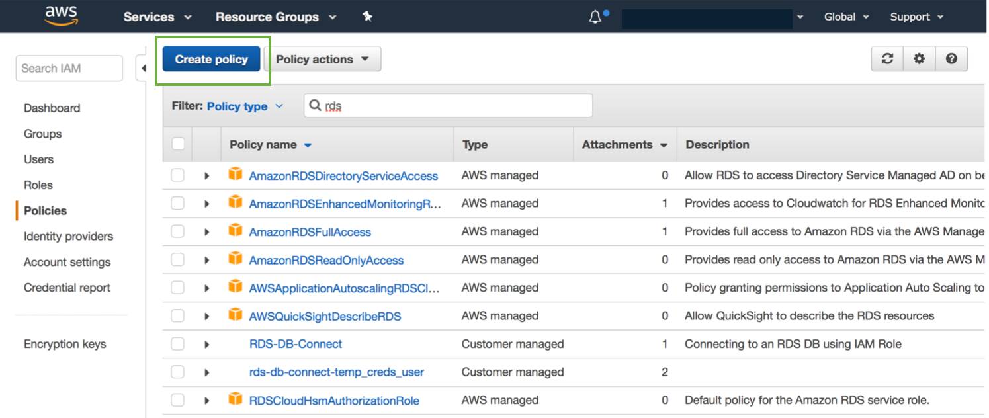Click the Create policy button

[x=211, y=59]
